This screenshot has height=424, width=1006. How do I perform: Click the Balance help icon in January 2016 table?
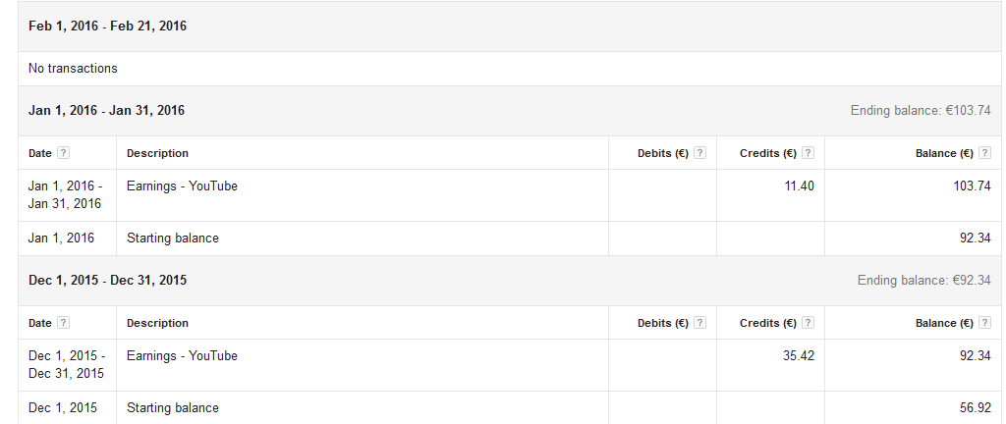pyautogui.click(x=984, y=153)
